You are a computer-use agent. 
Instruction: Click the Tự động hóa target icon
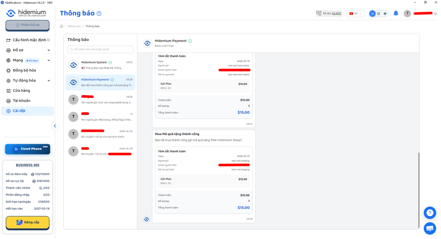coord(9,81)
